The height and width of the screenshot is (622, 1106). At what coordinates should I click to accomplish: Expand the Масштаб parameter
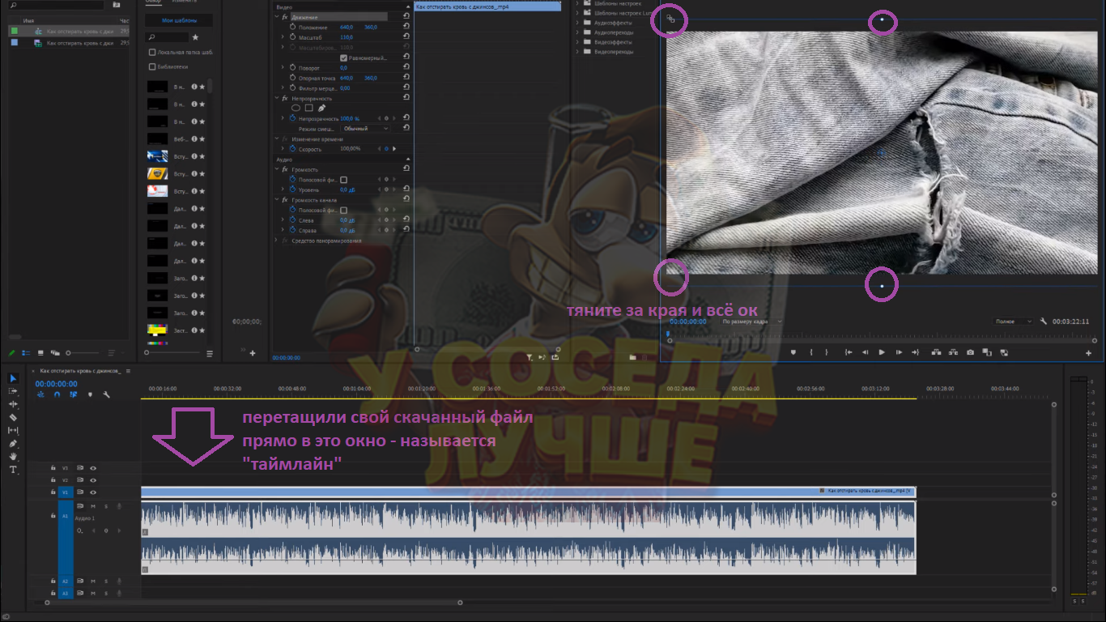283,37
